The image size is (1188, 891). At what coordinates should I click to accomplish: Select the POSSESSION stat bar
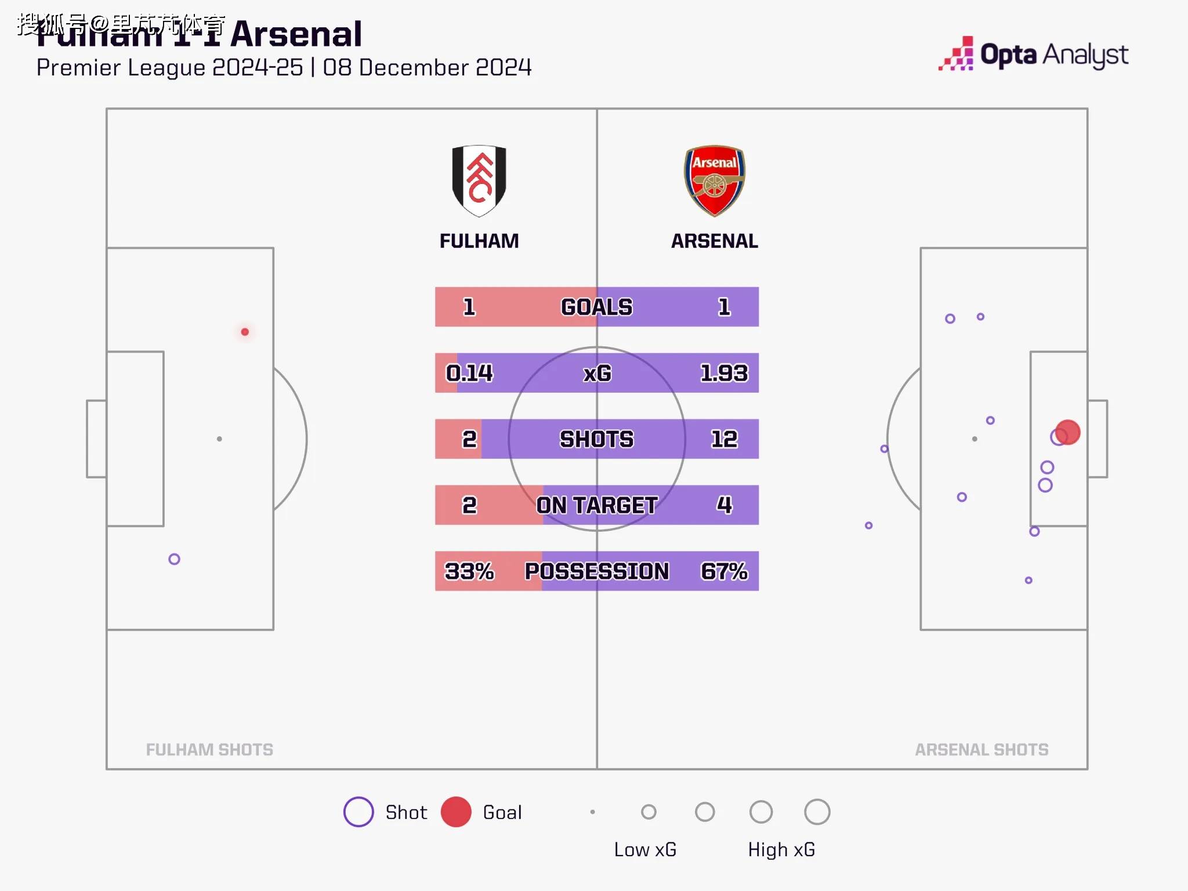click(596, 571)
